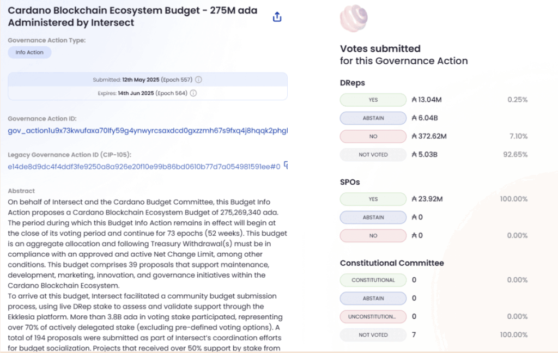The height and width of the screenshot is (353, 558).
Task: Click the Info Action type chip
Action: coord(29,52)
